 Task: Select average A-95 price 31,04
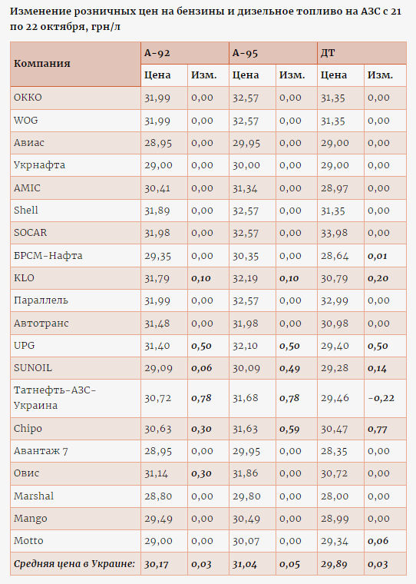pos(245,565)
